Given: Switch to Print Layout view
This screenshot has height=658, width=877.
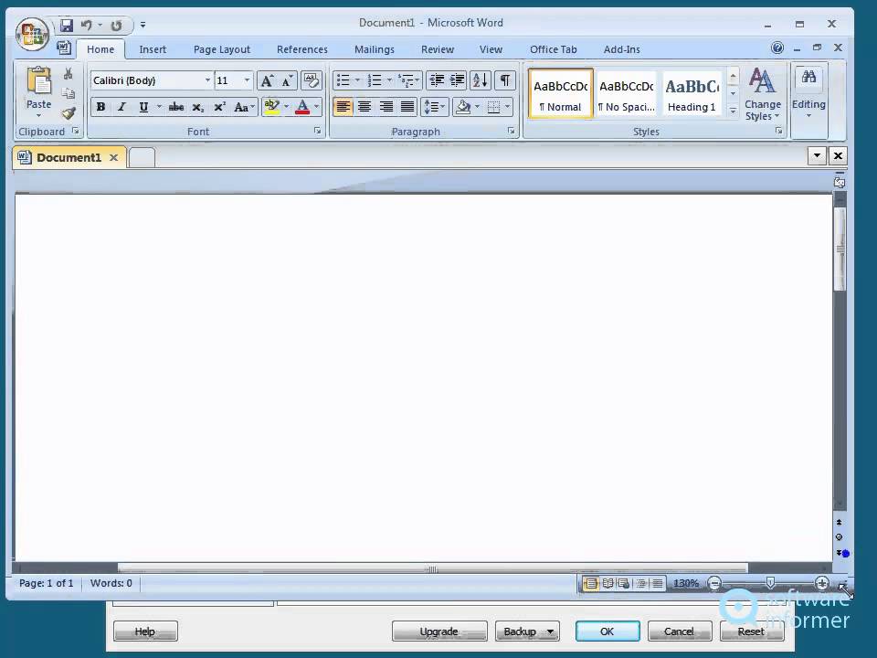Looking at the screenshot, I should [591, 584].
